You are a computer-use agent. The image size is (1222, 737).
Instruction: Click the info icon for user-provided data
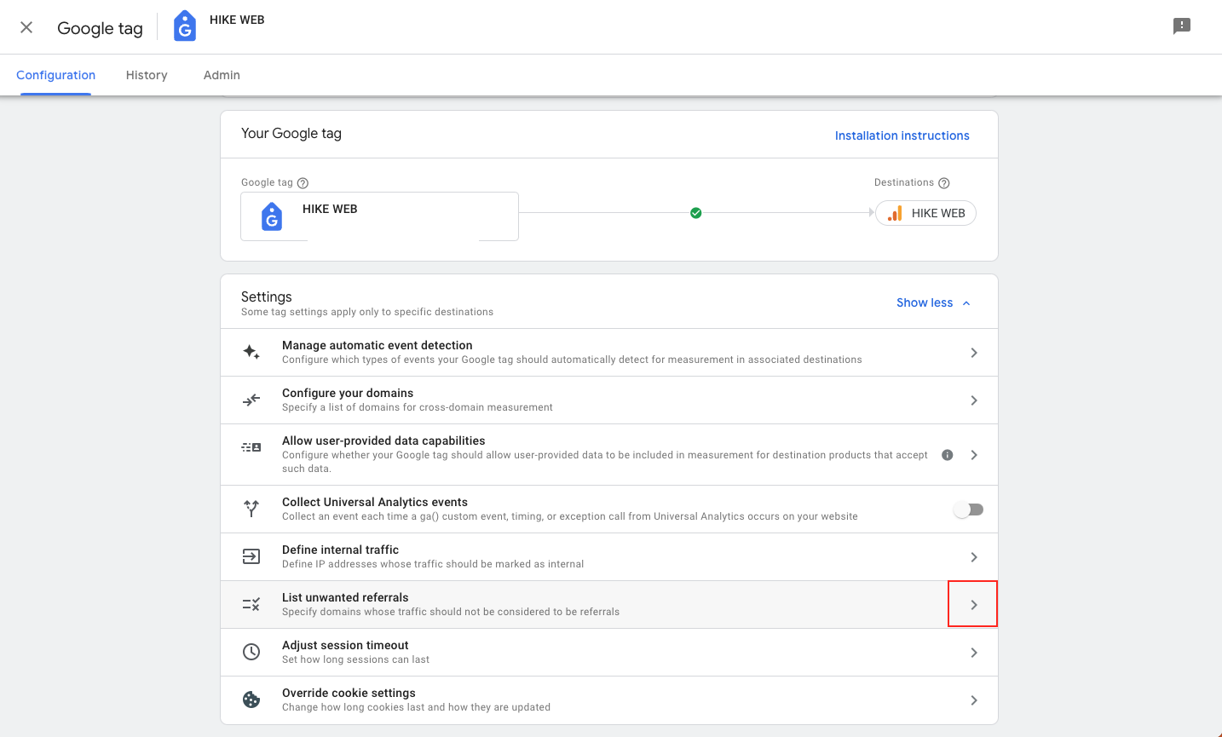pos(947,455)
